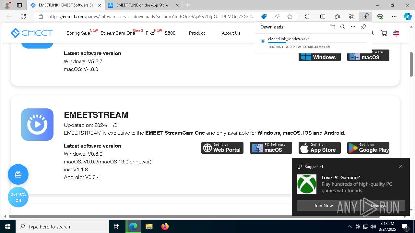This screenshot has height=233, width=415.
Task: Click browser Downloads toolbar icon
Action: [x=366, y=17]
